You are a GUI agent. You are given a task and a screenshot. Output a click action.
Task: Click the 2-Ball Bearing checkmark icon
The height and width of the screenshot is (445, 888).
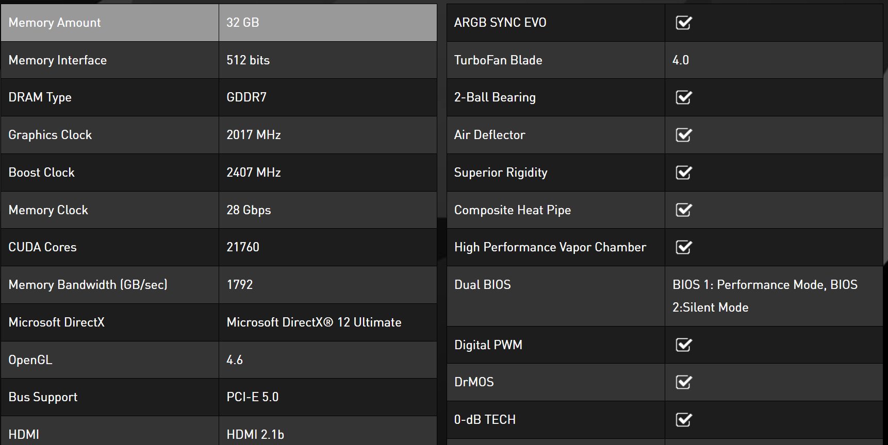tap(683, 97)
